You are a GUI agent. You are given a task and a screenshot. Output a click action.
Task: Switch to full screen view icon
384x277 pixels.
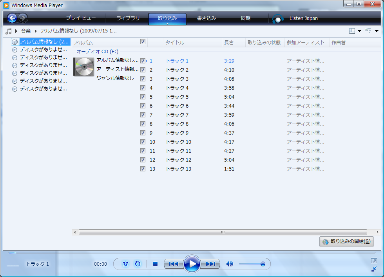[x=374, y=261]
